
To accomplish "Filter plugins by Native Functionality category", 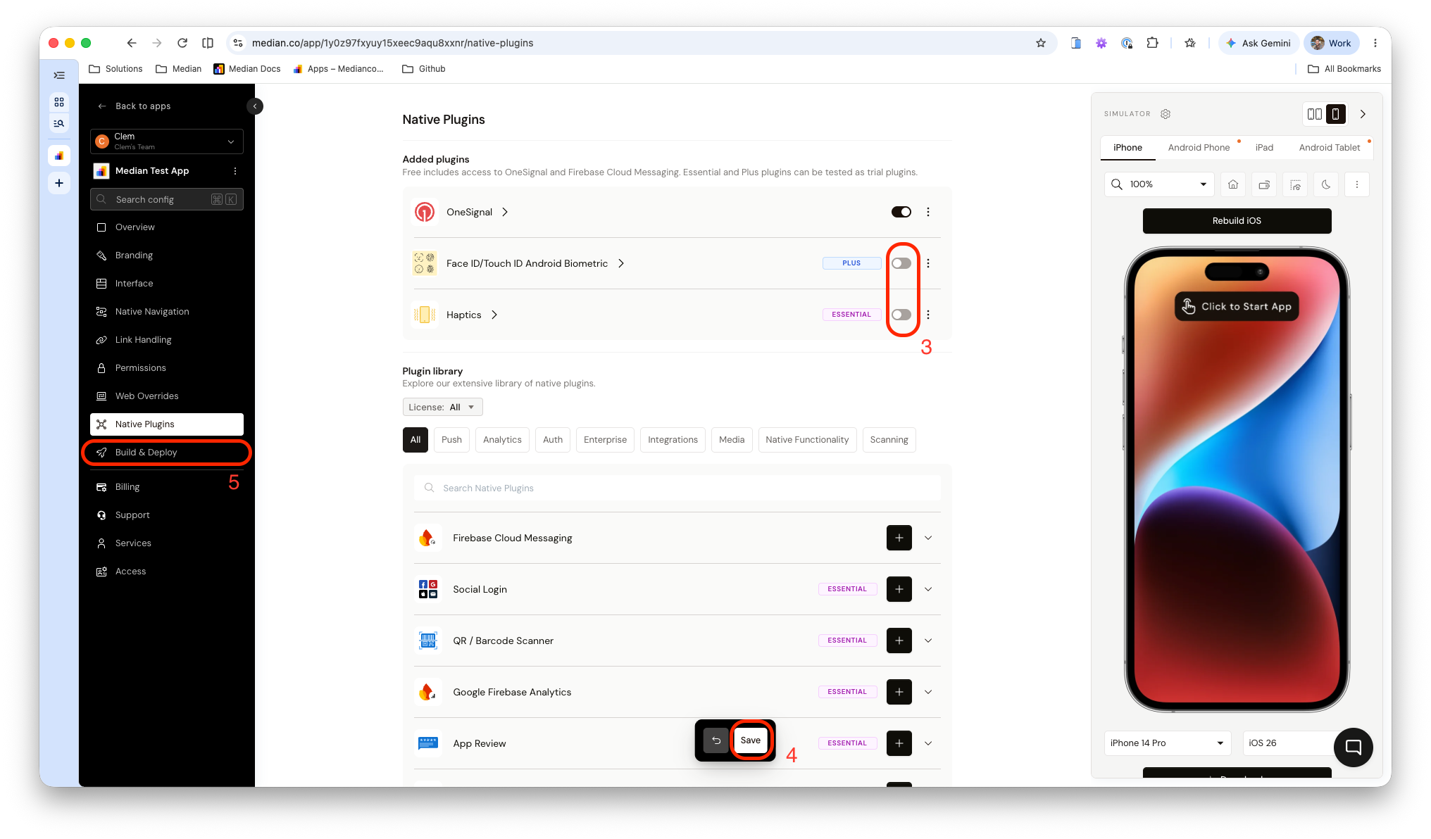I will point(807,439).
